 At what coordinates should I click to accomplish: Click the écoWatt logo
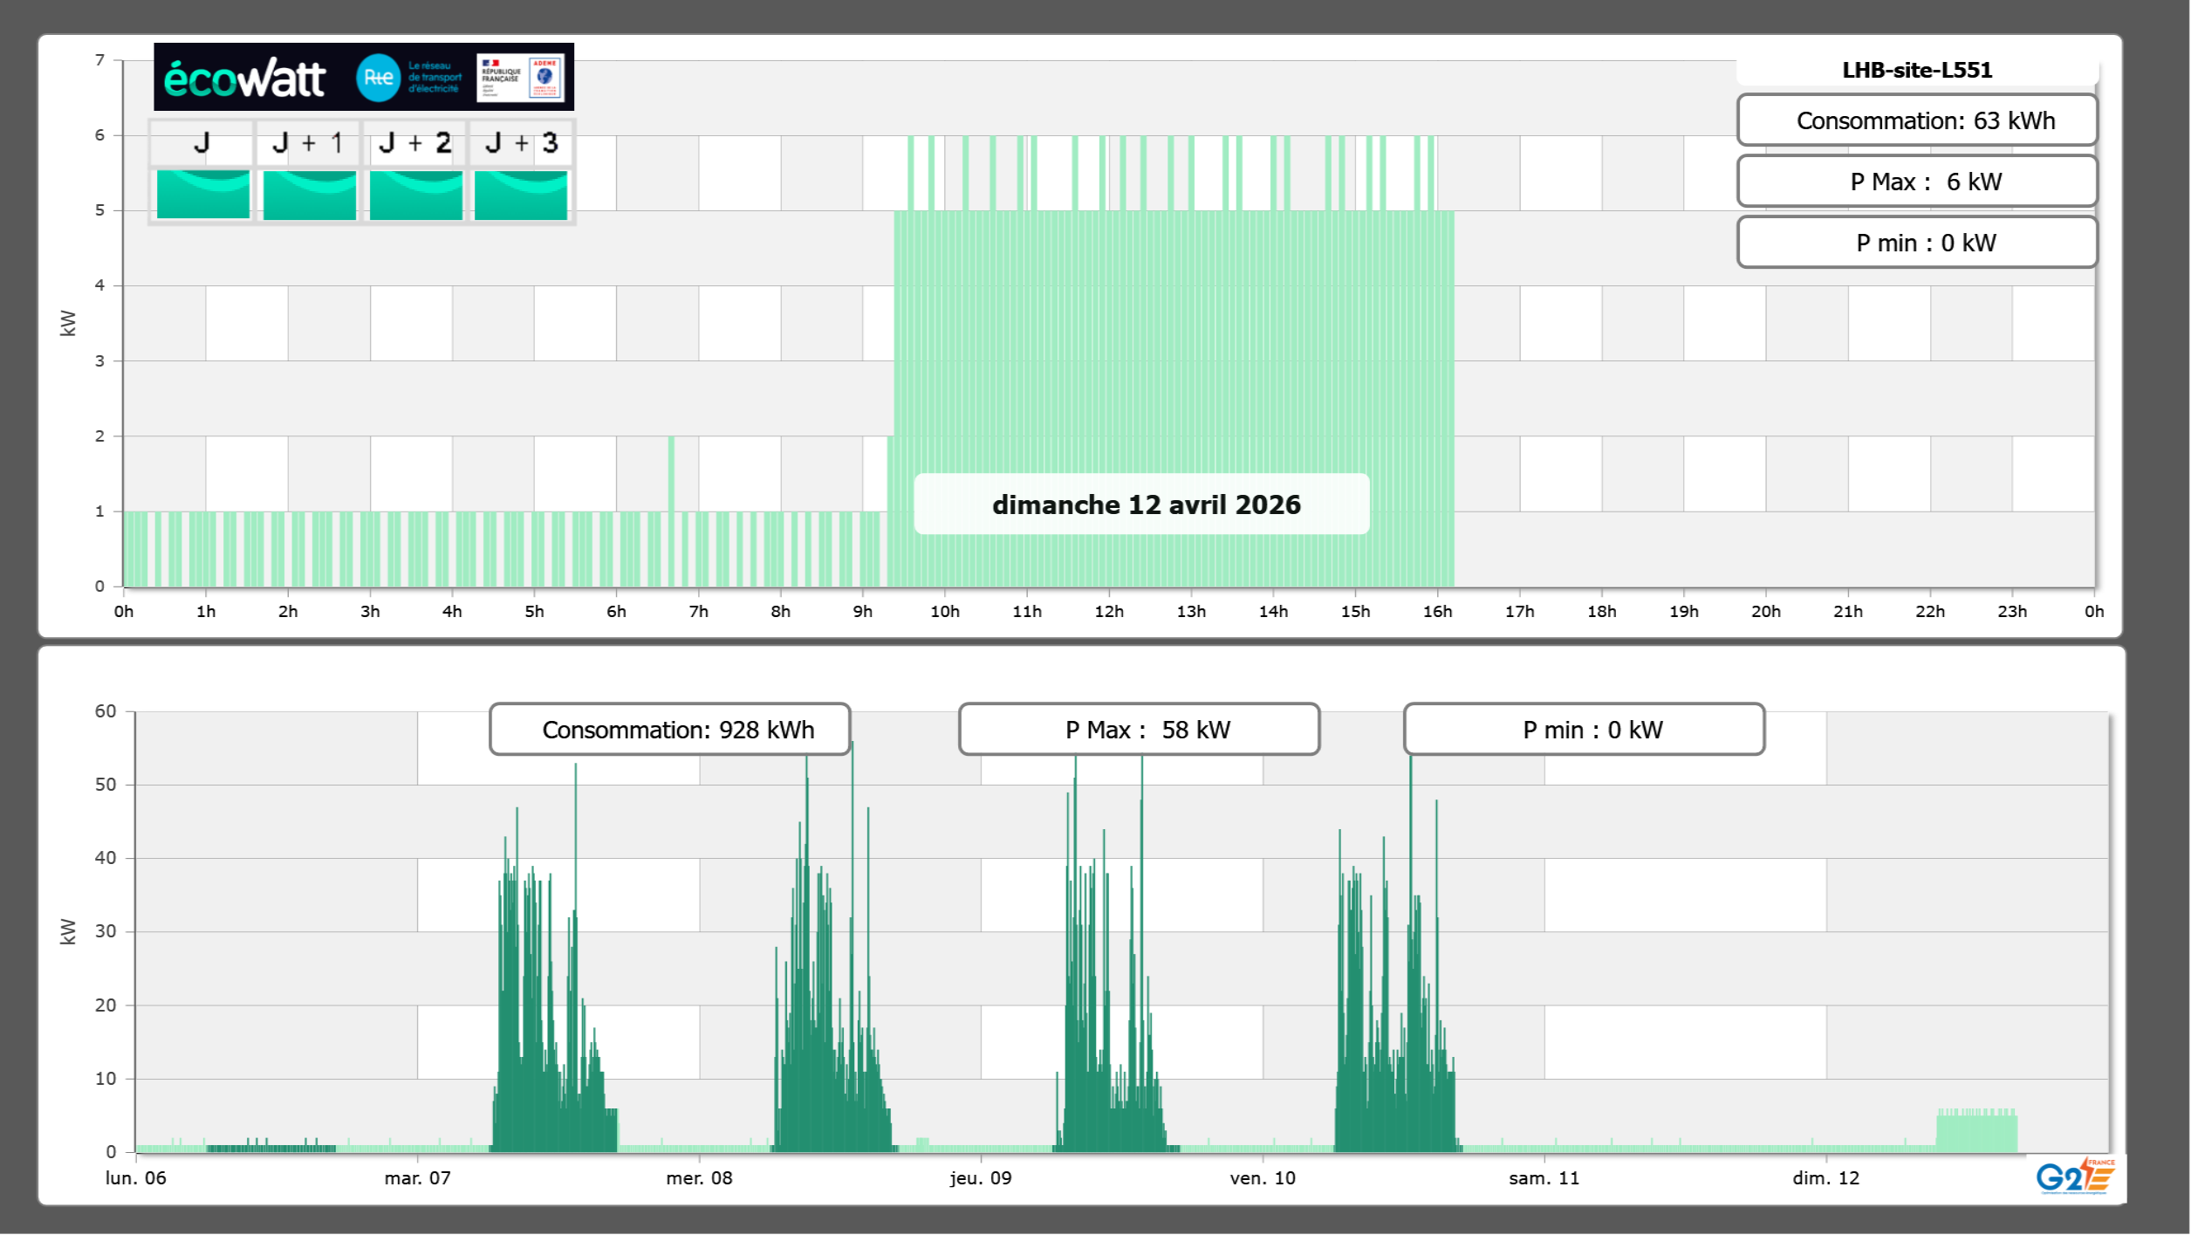[244, 79]
